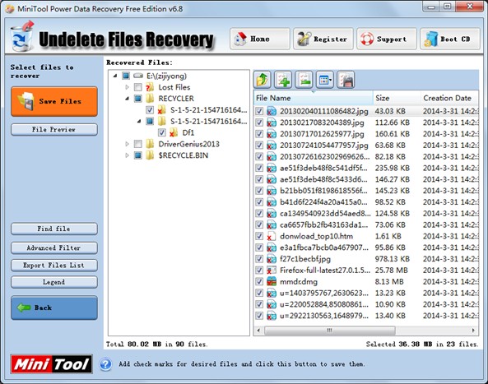Select the first S-1-5-21-154716164 tree item
The height and width of the screenshot is (384, 488).
tap(208, 109)
